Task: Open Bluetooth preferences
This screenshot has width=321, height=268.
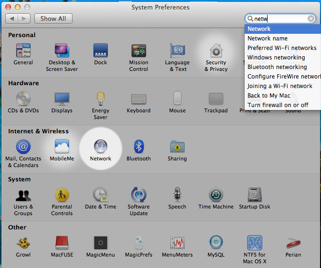Action: [139, 150]
